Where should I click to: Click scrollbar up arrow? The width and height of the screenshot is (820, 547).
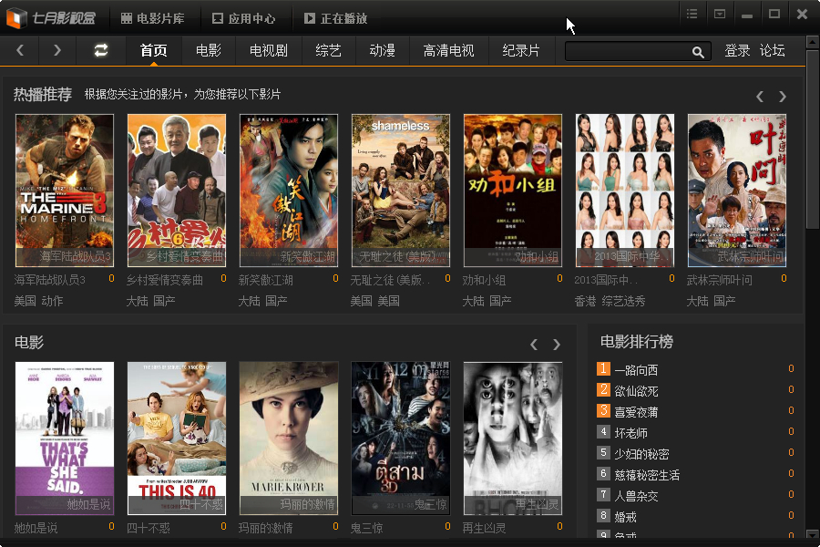point(812,41)
